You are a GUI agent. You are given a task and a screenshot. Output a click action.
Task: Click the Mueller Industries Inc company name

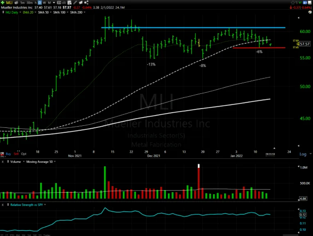tap(16, 8)
